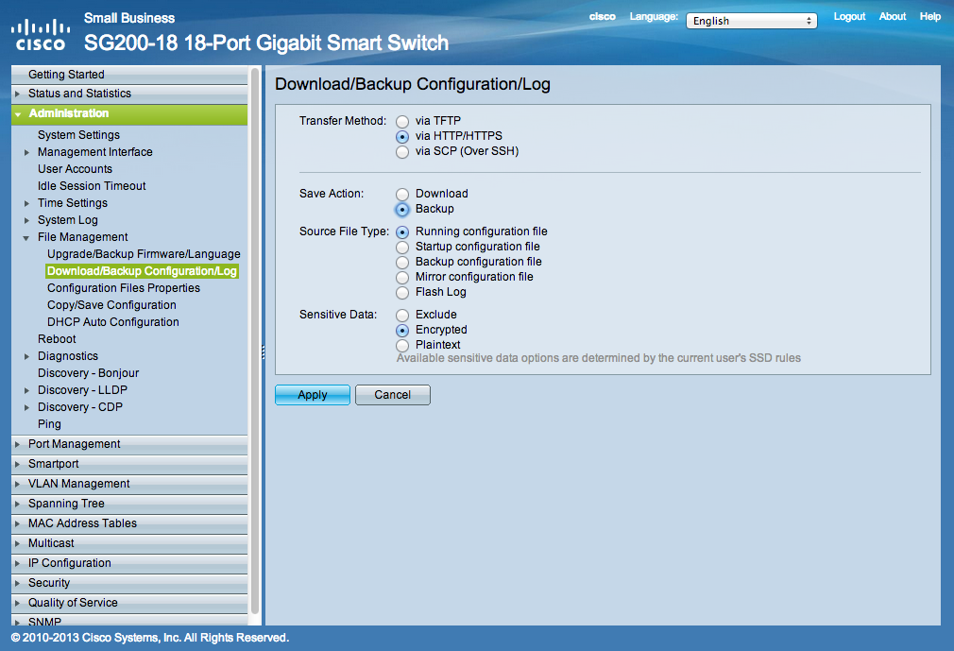954x651 pixels.
Task: Open Getting Started in the sidebar
Action: (x=129, y=75)
